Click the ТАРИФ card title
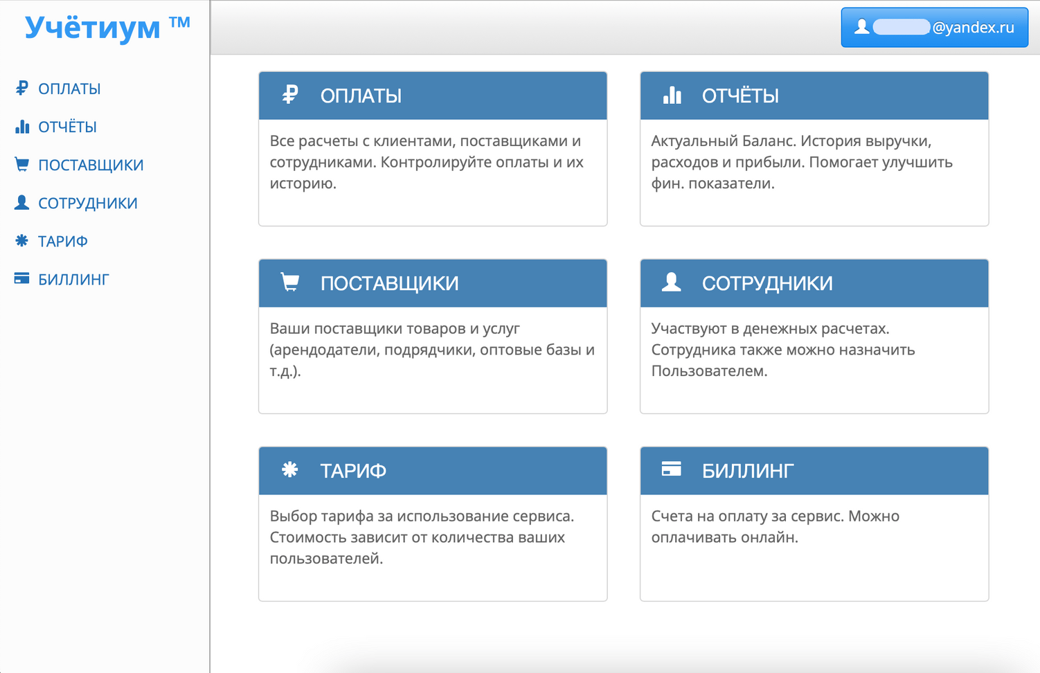This screenshot has height=673, width=1040. (x=353, y=471)
